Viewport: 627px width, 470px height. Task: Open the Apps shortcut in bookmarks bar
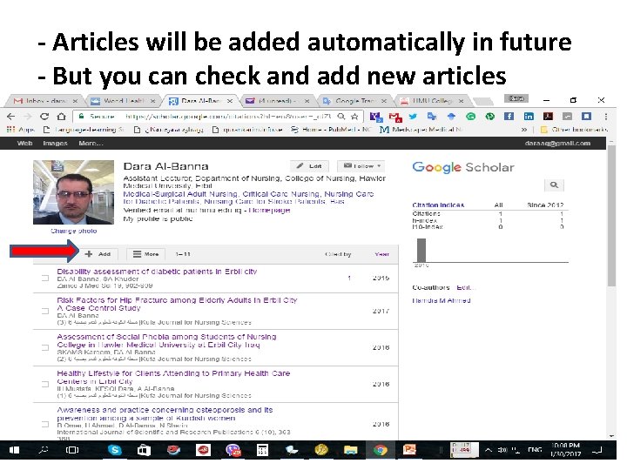[x=21, y=130]
